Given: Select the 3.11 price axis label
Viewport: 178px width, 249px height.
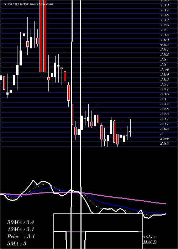Looking at the screenshot, I should (164, 124).
